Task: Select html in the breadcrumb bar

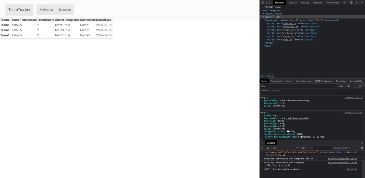Action: point(263,76)
